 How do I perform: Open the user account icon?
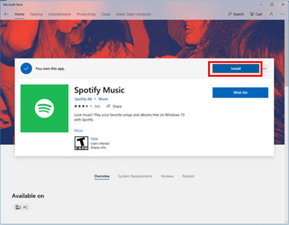271,14
